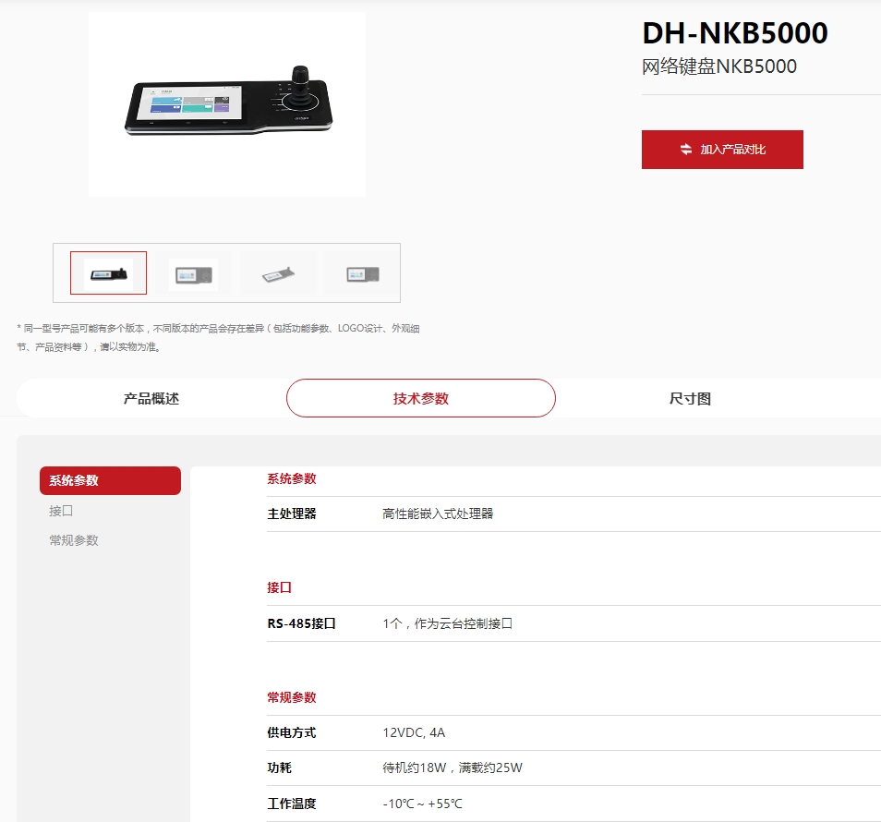
Task: Click the DH-NKB5000 product title
Action: (x=734, y=33)
